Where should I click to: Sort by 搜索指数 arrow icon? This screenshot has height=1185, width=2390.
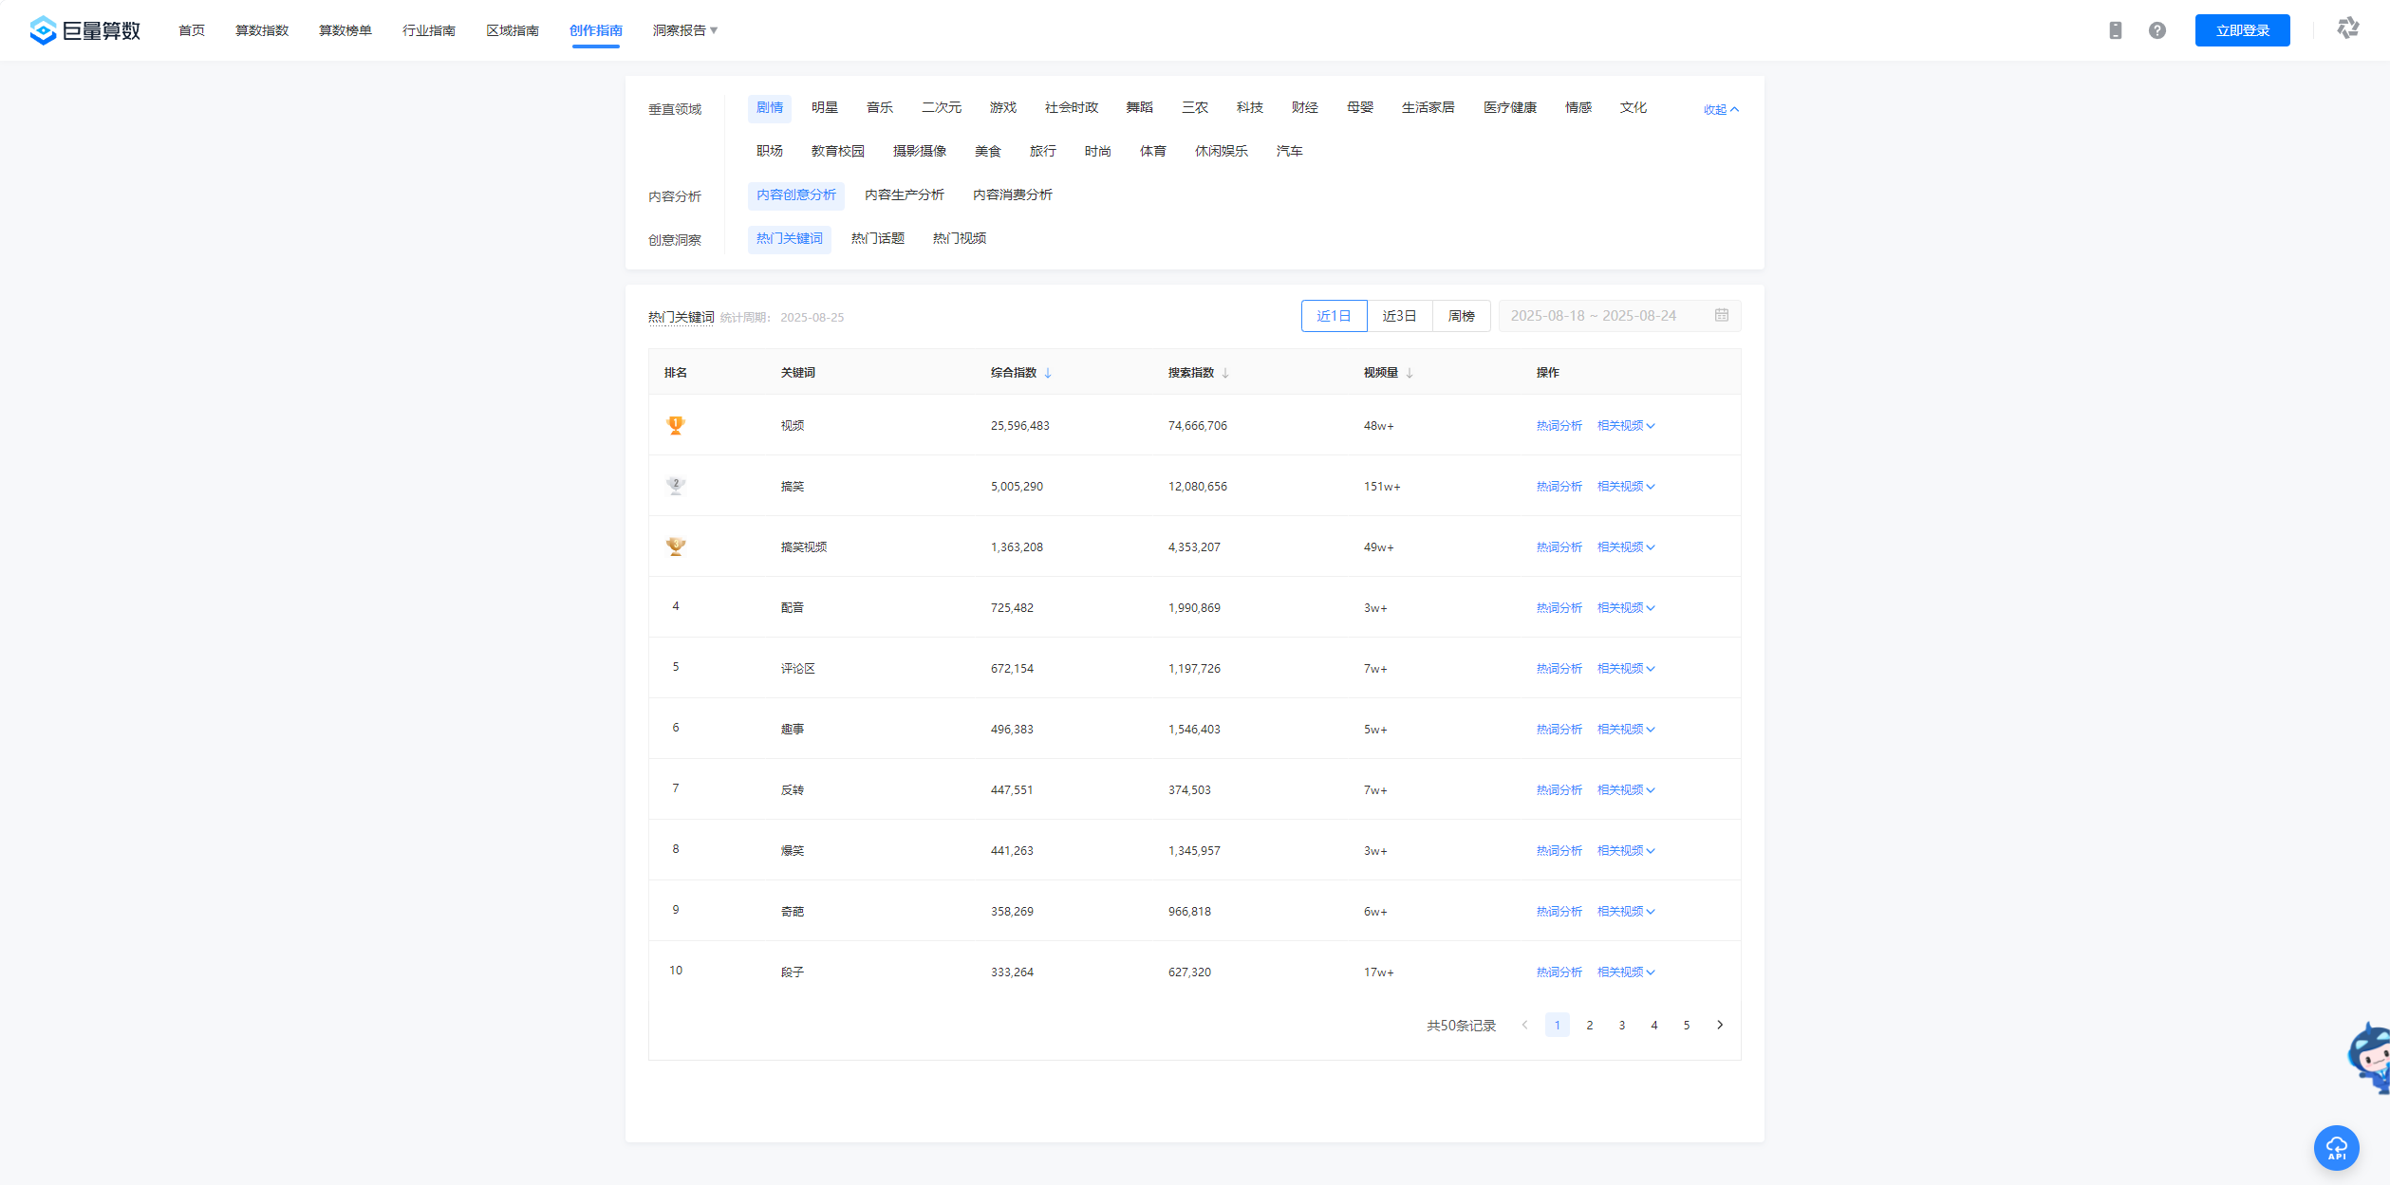point(1225,373)
